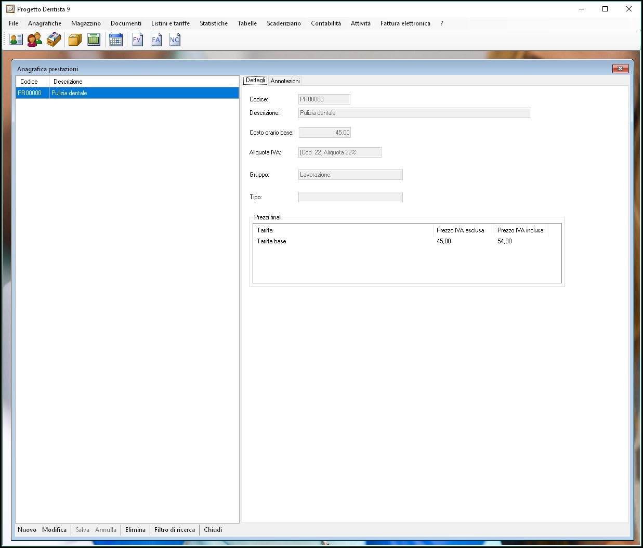Click the FV document icon
Screen dimensions: 643x548
[x=137, y=40]
